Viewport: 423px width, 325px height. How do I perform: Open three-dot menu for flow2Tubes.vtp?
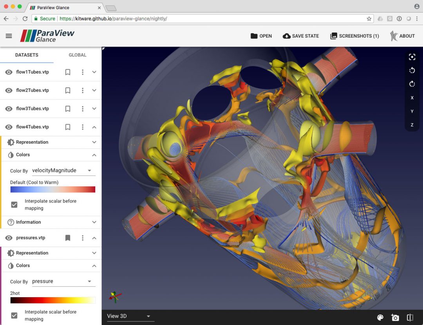click(83, 90)
